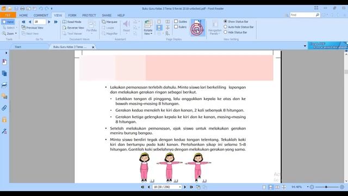Open the page number dropdown in status bar

pos(180,187)
